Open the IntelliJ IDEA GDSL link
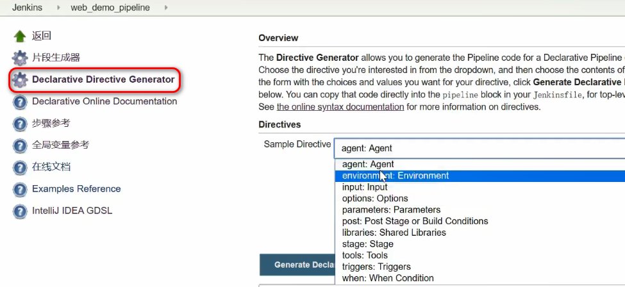The width and height of the screenshot is (625, 287). [72, 211]
